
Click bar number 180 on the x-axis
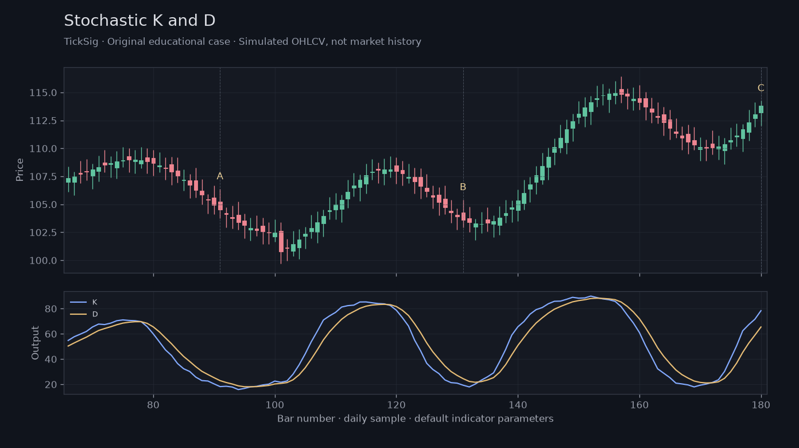[761, 404]
